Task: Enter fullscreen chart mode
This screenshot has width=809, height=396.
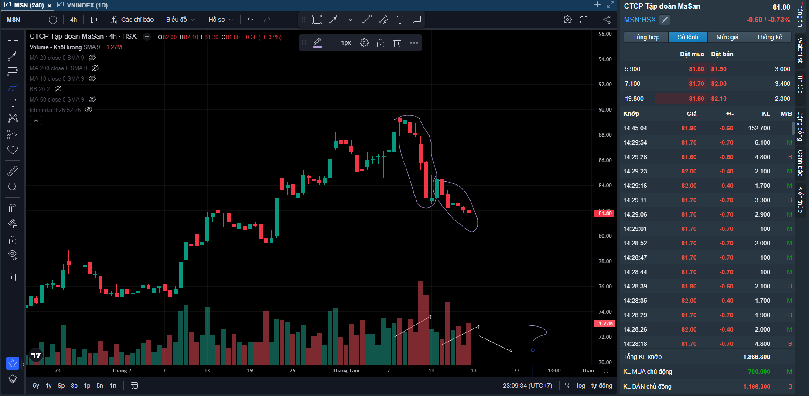Action: 584,20
